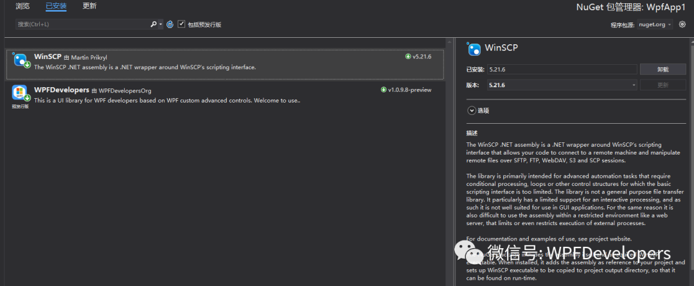Click the package list vertical scrollbar

pyautogui.click(x=450, y=164)
